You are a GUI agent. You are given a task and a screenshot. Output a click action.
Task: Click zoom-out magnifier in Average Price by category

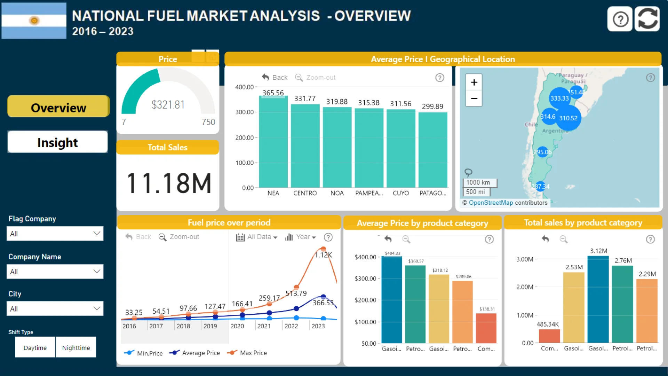(x=406, y=239)
